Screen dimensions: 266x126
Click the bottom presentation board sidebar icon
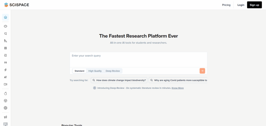(x=5, y=124)
